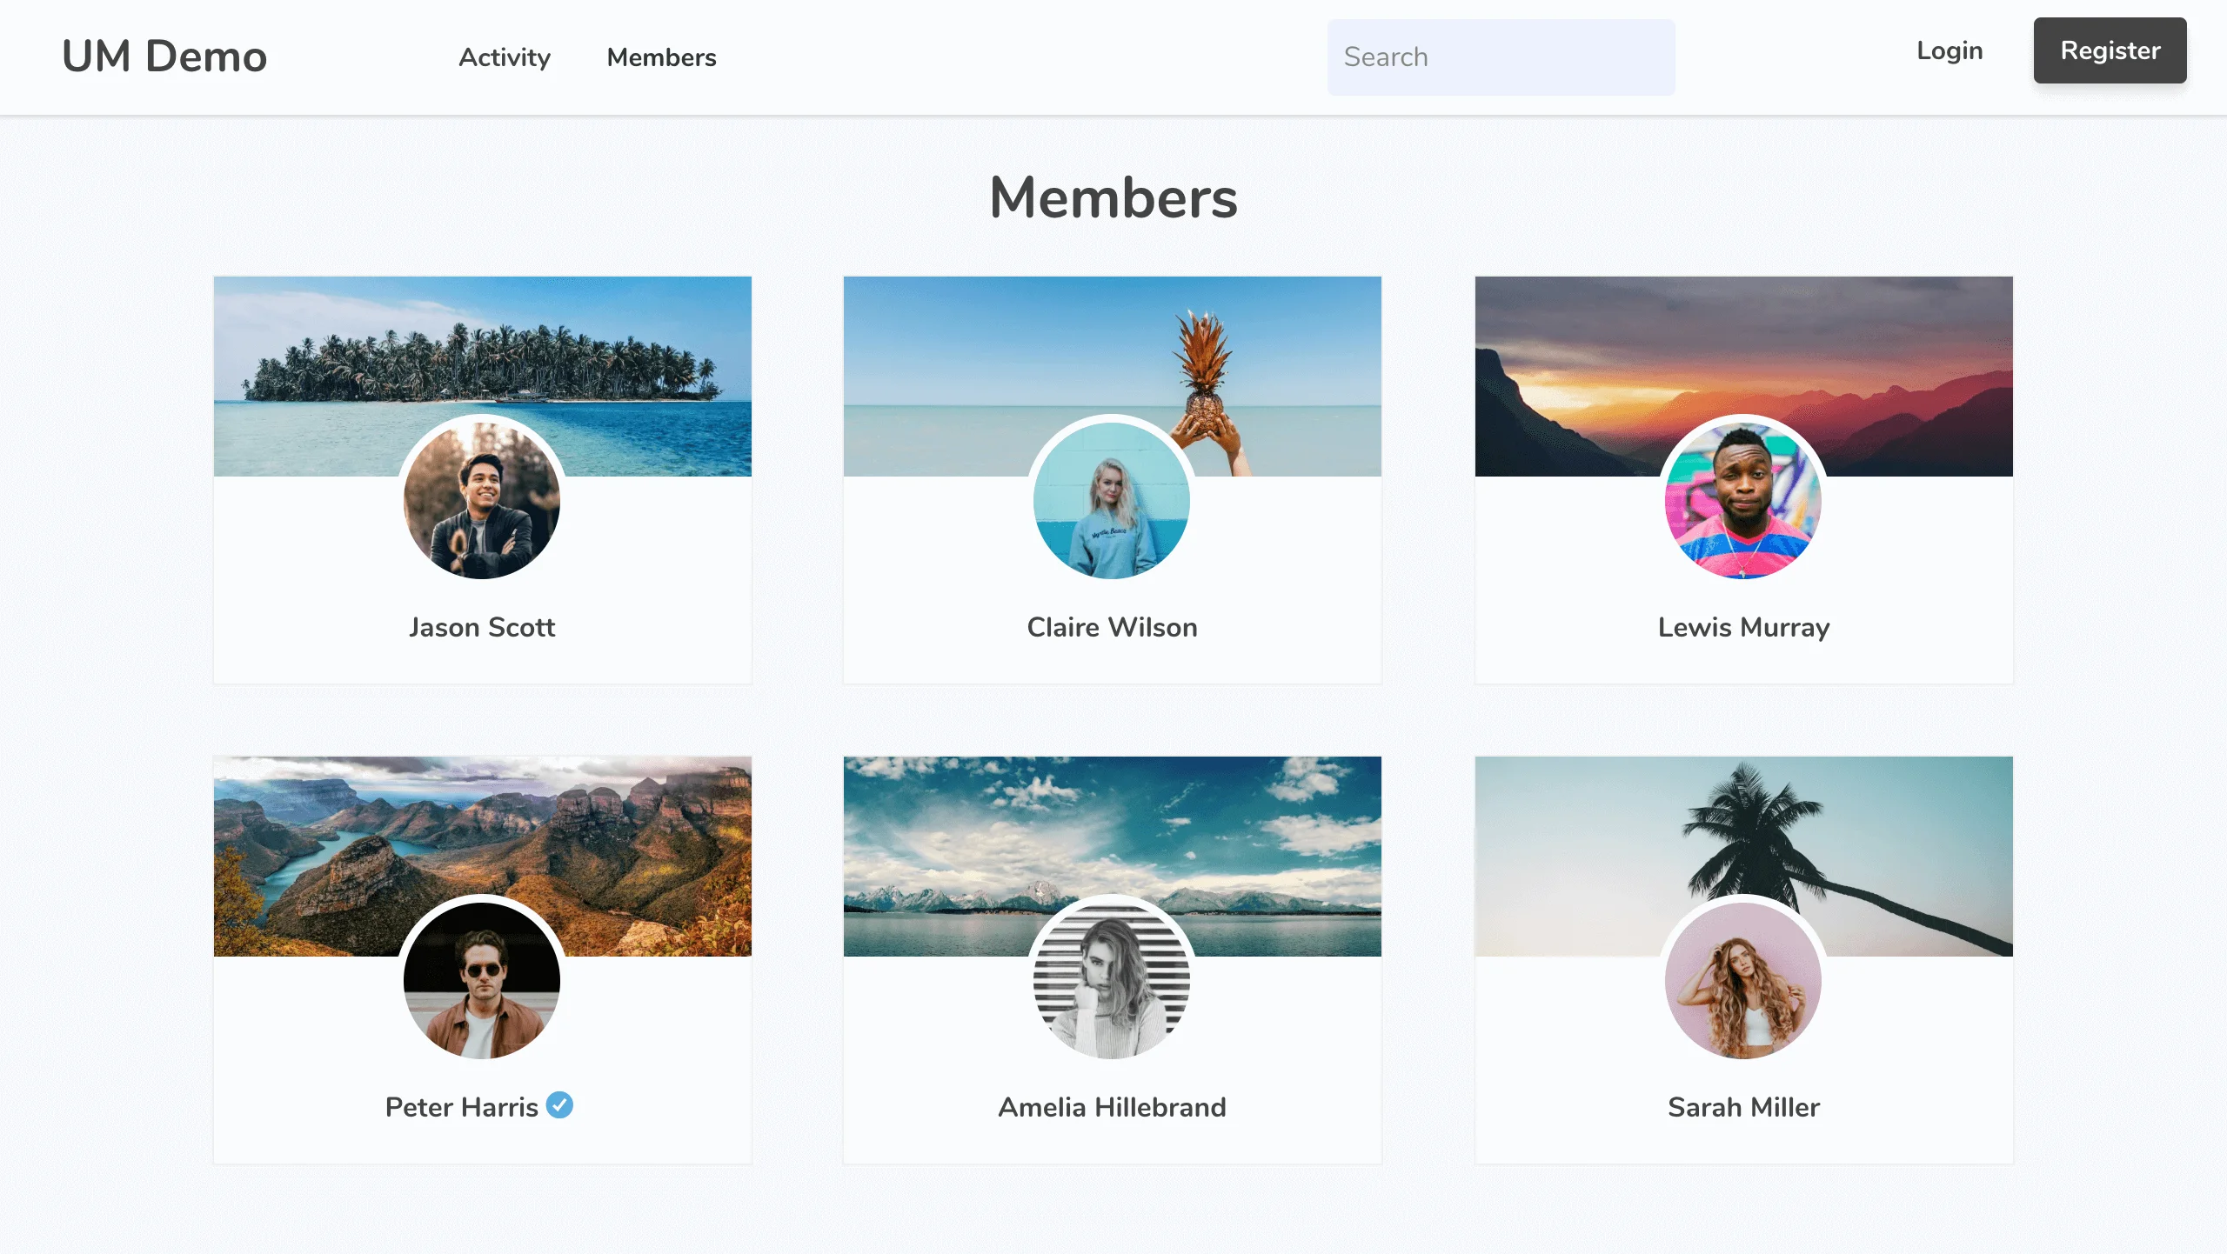The width and height of the screenshot is (2227, 1254).
Task: Open the Login link
Action: 1949,50
